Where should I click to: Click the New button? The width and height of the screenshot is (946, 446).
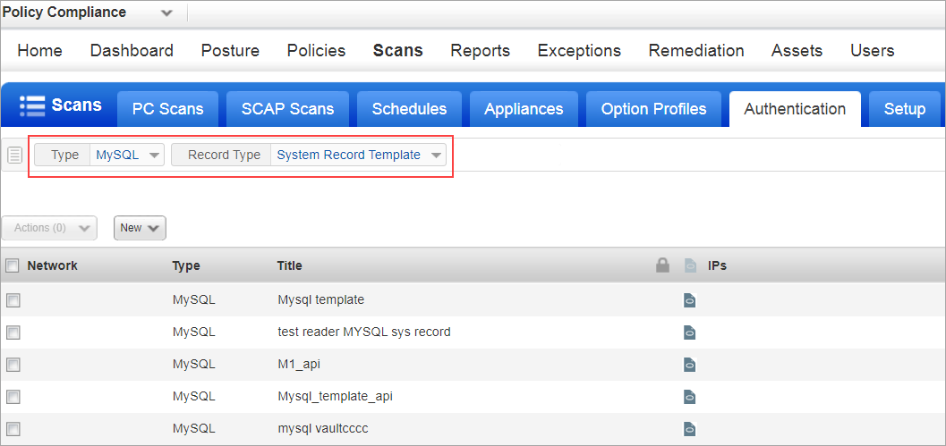(140, 228)
